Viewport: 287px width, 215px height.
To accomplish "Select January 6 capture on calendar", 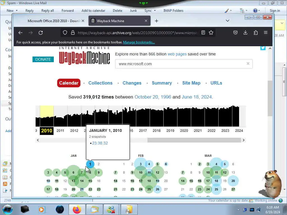I will point(73,172).
